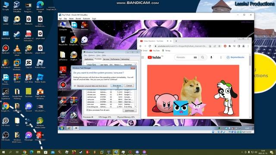276x155 pixels.
Task: Open GeForce Experience shortcut
Action: 6,94
